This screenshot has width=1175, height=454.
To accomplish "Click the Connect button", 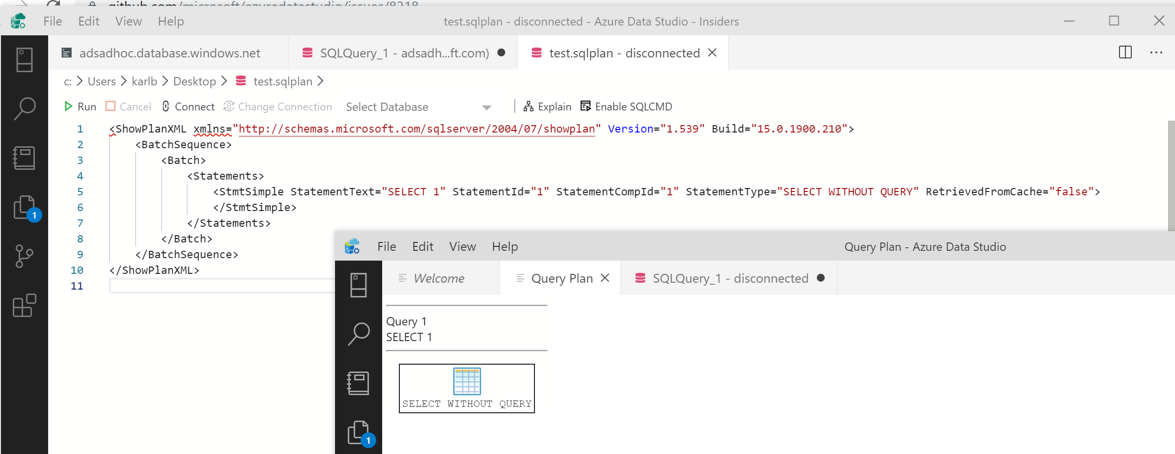I will click(188, 106).
